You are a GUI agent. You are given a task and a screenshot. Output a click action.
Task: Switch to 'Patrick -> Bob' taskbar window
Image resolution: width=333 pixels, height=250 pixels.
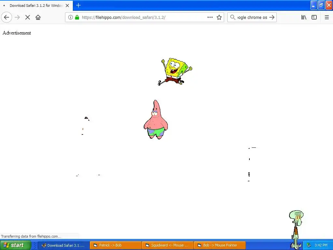point(115,245)
